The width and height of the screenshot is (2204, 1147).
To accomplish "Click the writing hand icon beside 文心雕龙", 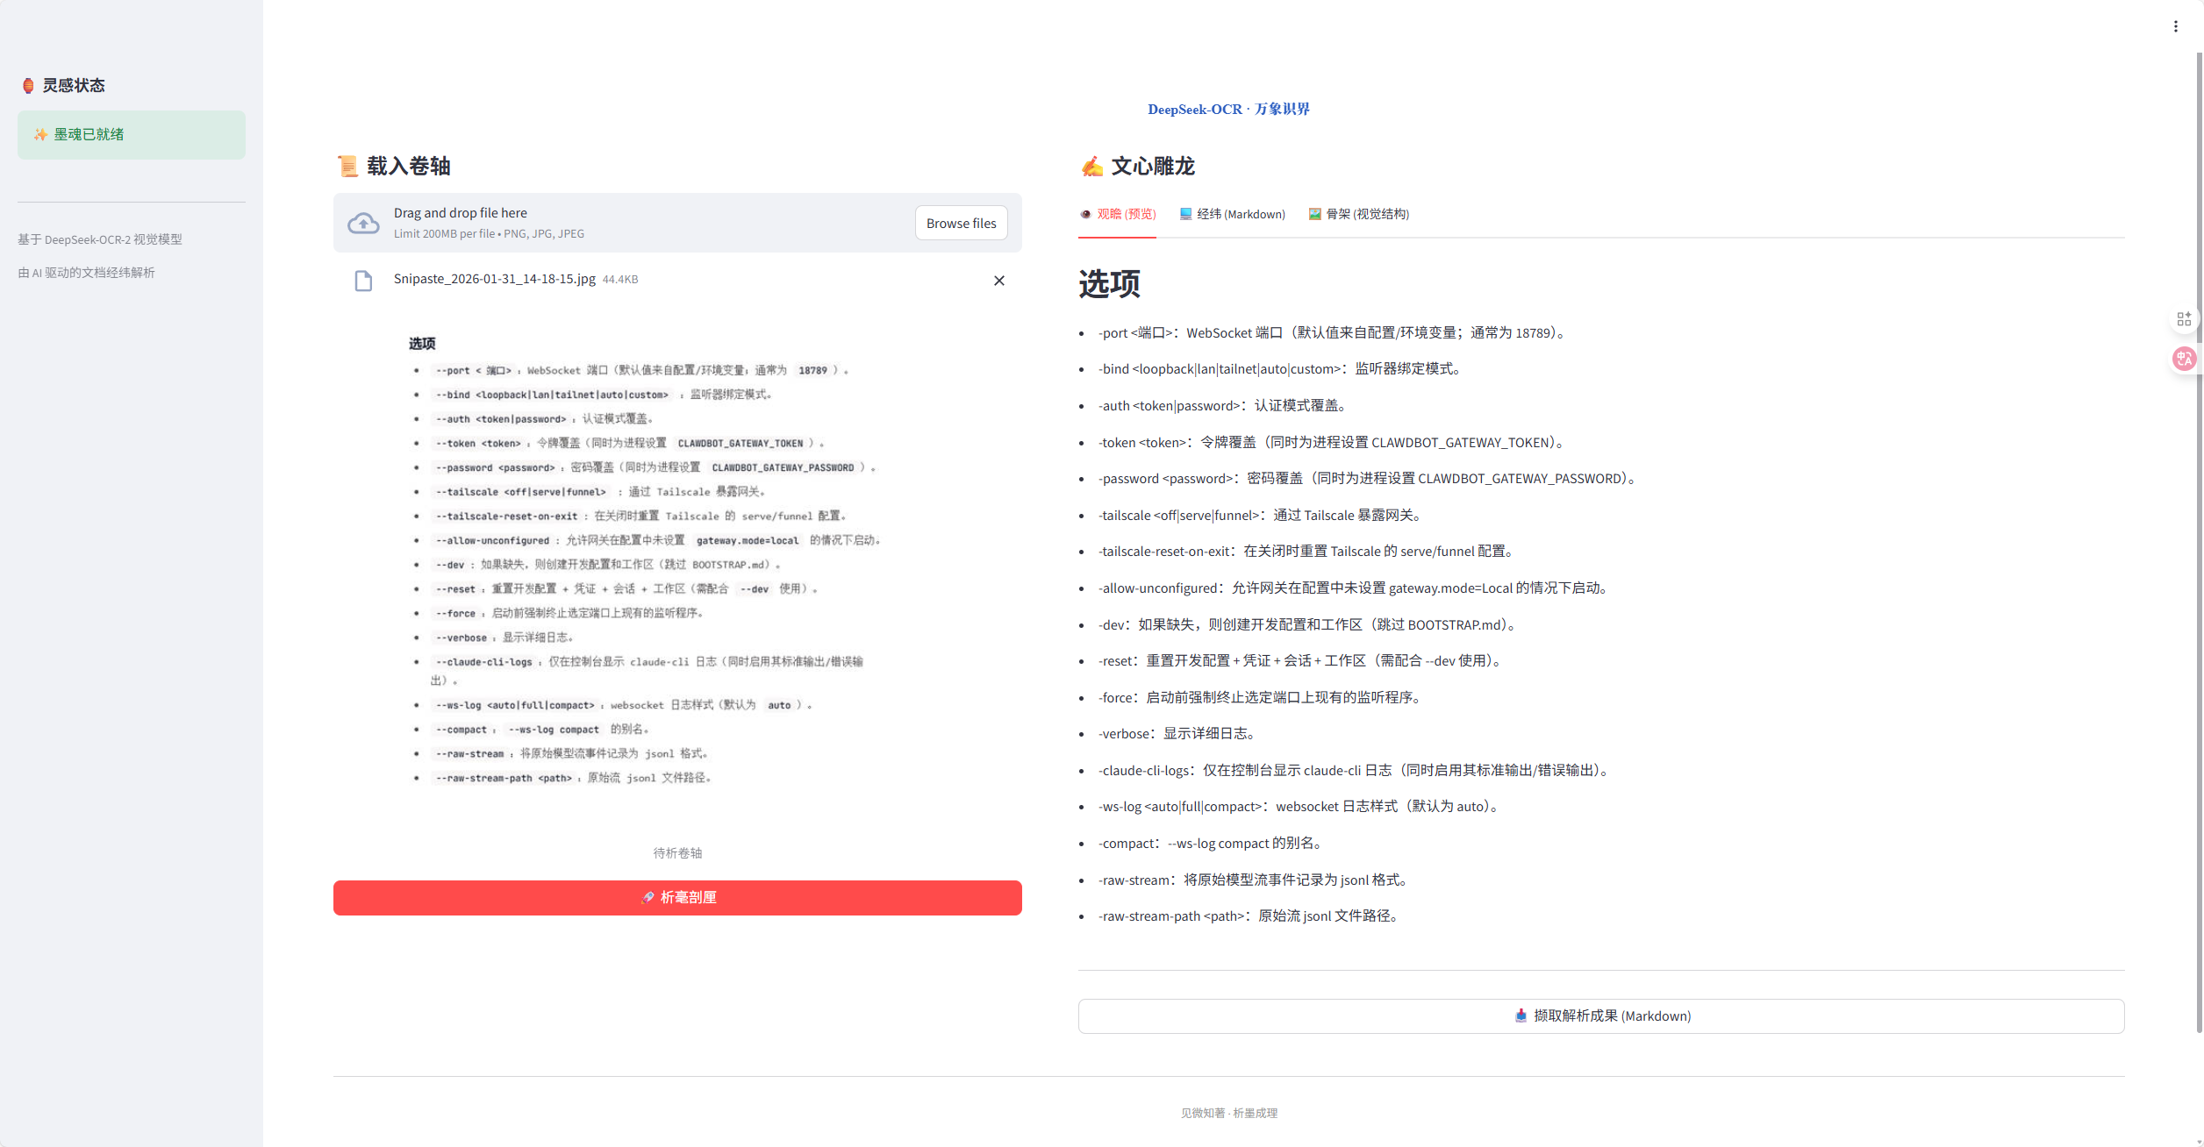I will coord(1091,166).
